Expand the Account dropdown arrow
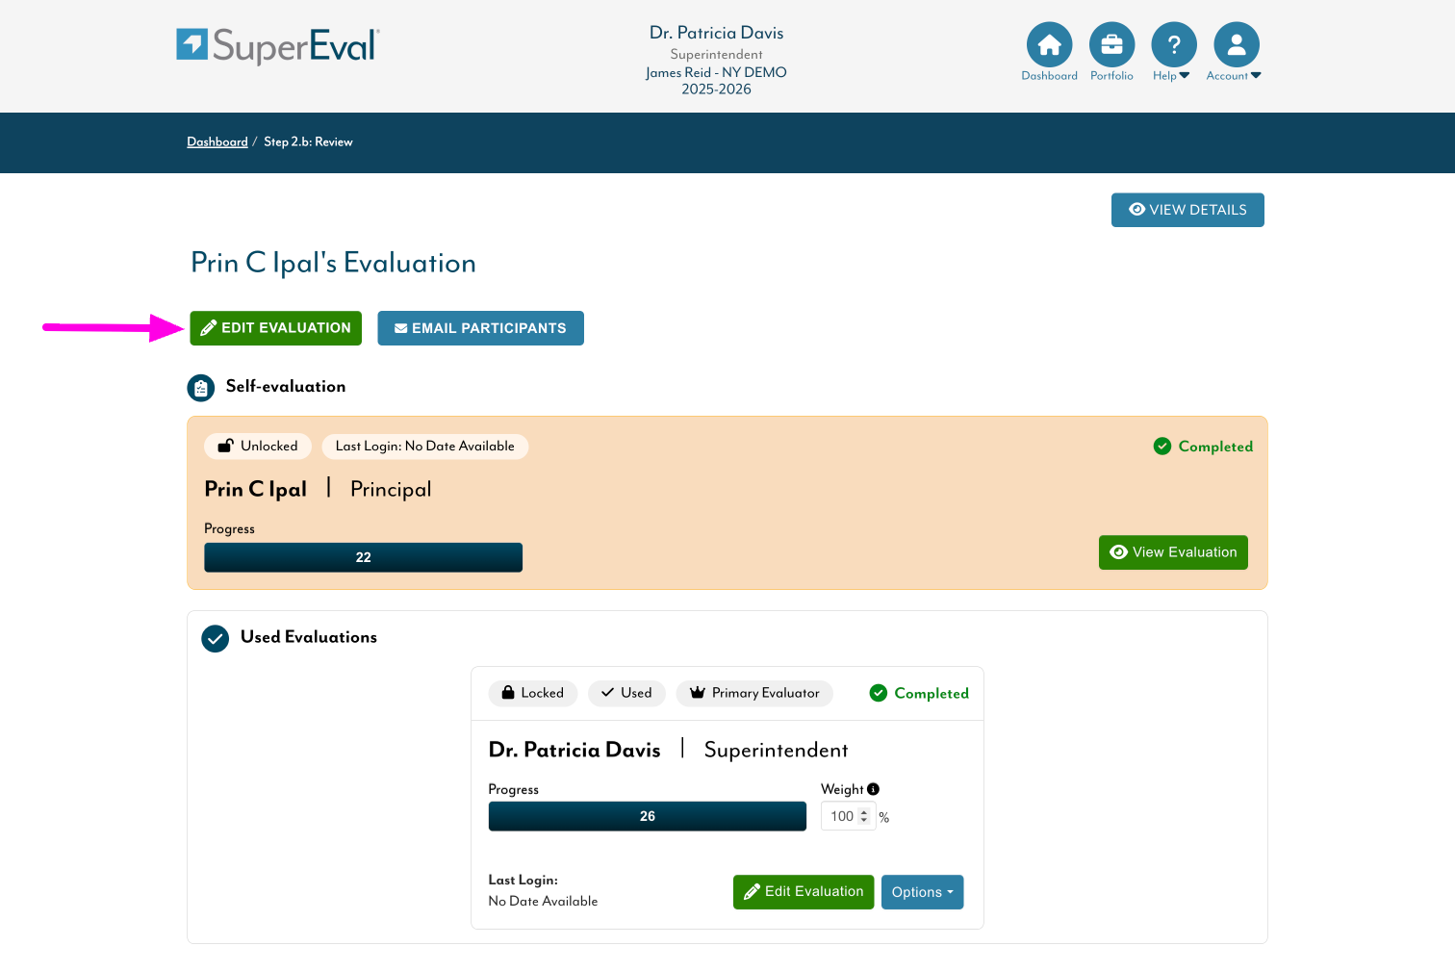This screenshot has width=1455, height=972. [x=1256, y=75]
